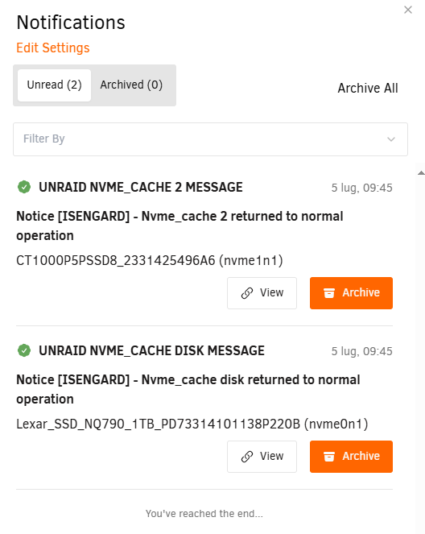The image size is (425, 534).
Task: Select the UNRAID NVME_CACHE 2 MESSAGE title
Action: click(x=141, y=188)
